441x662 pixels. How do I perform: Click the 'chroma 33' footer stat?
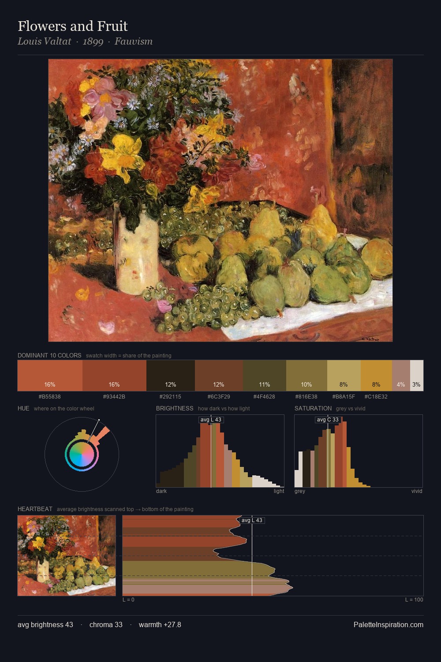coord(106,624)
